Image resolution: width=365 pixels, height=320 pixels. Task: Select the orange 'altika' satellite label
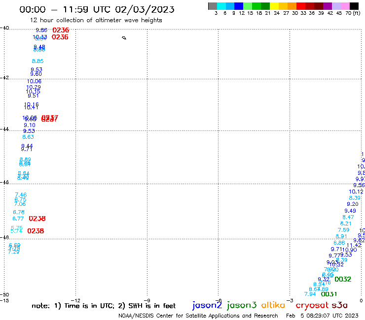273,305
